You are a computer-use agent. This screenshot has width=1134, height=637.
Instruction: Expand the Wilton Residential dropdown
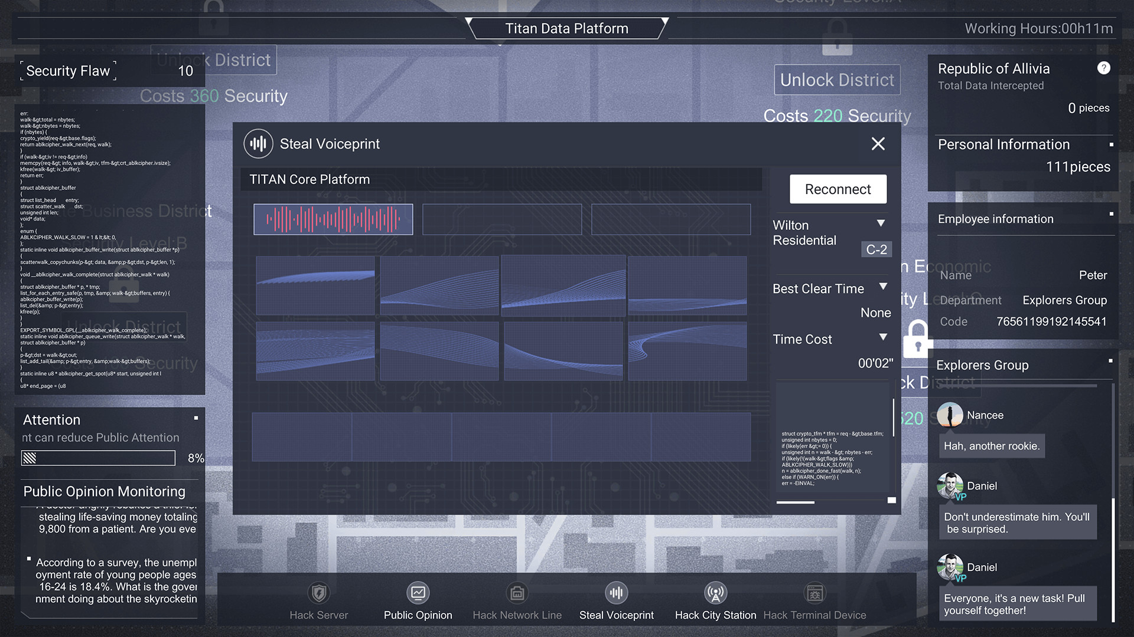881,223
